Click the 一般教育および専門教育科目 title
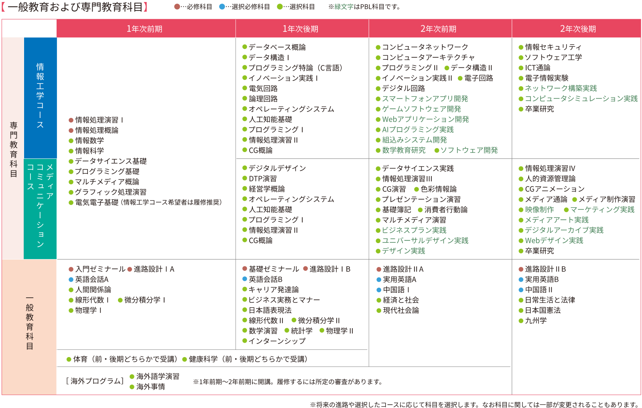 [x=75, y=7]
